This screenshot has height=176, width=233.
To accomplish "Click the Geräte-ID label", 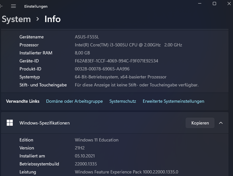I will (29, 61).
